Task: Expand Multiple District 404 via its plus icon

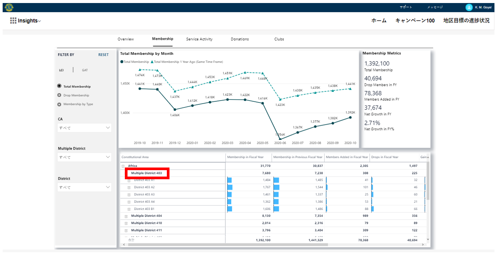Action: point(126,216)
